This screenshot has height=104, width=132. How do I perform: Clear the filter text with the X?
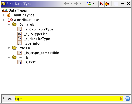point(121,98)
